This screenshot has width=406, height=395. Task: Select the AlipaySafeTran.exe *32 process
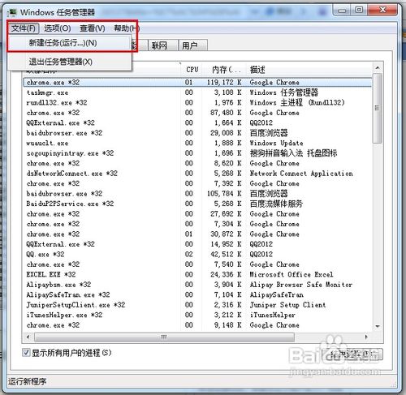pos(197,295)
